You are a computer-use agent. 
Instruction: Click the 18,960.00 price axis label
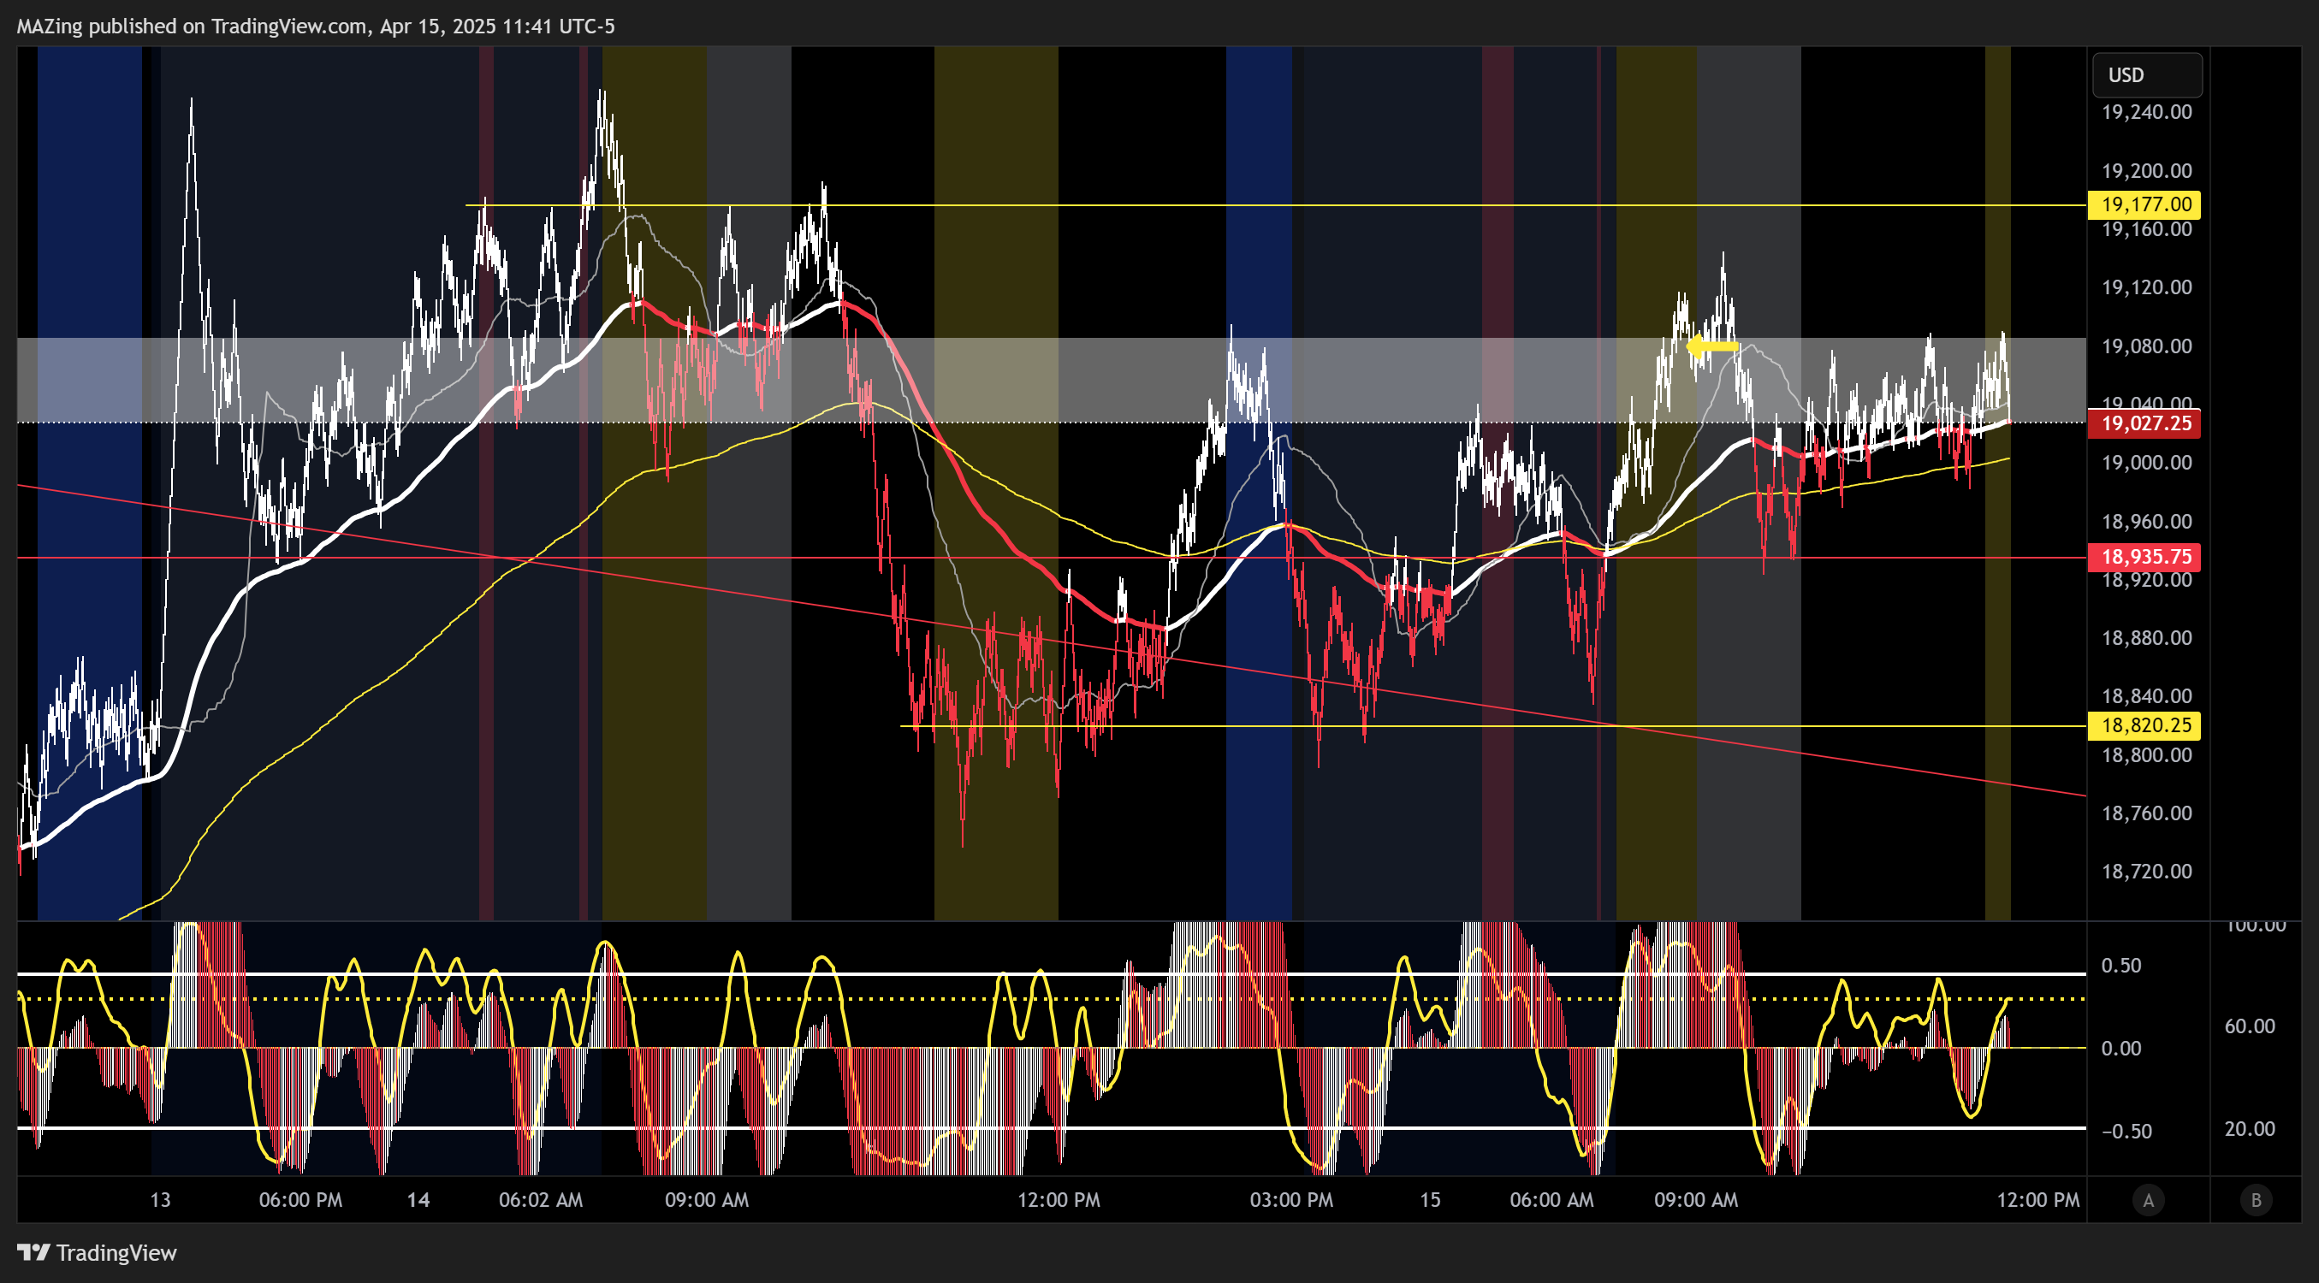coord(2146,522)
